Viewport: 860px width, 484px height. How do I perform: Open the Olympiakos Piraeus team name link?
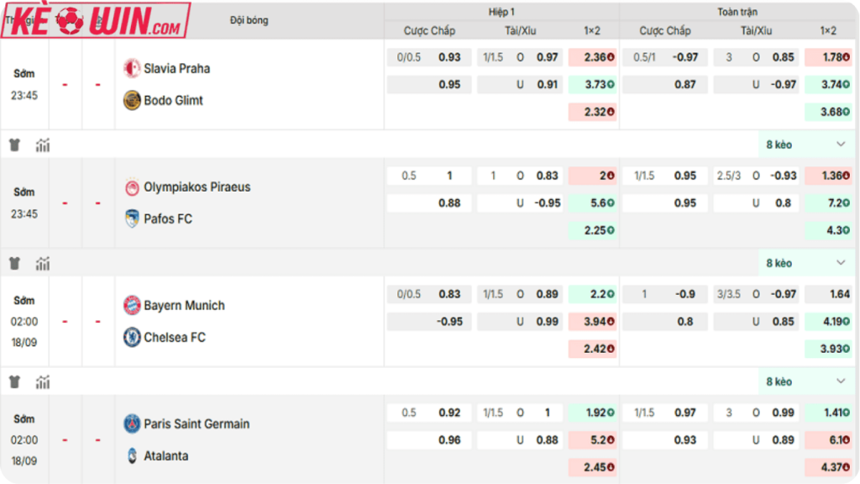(197, 187)
